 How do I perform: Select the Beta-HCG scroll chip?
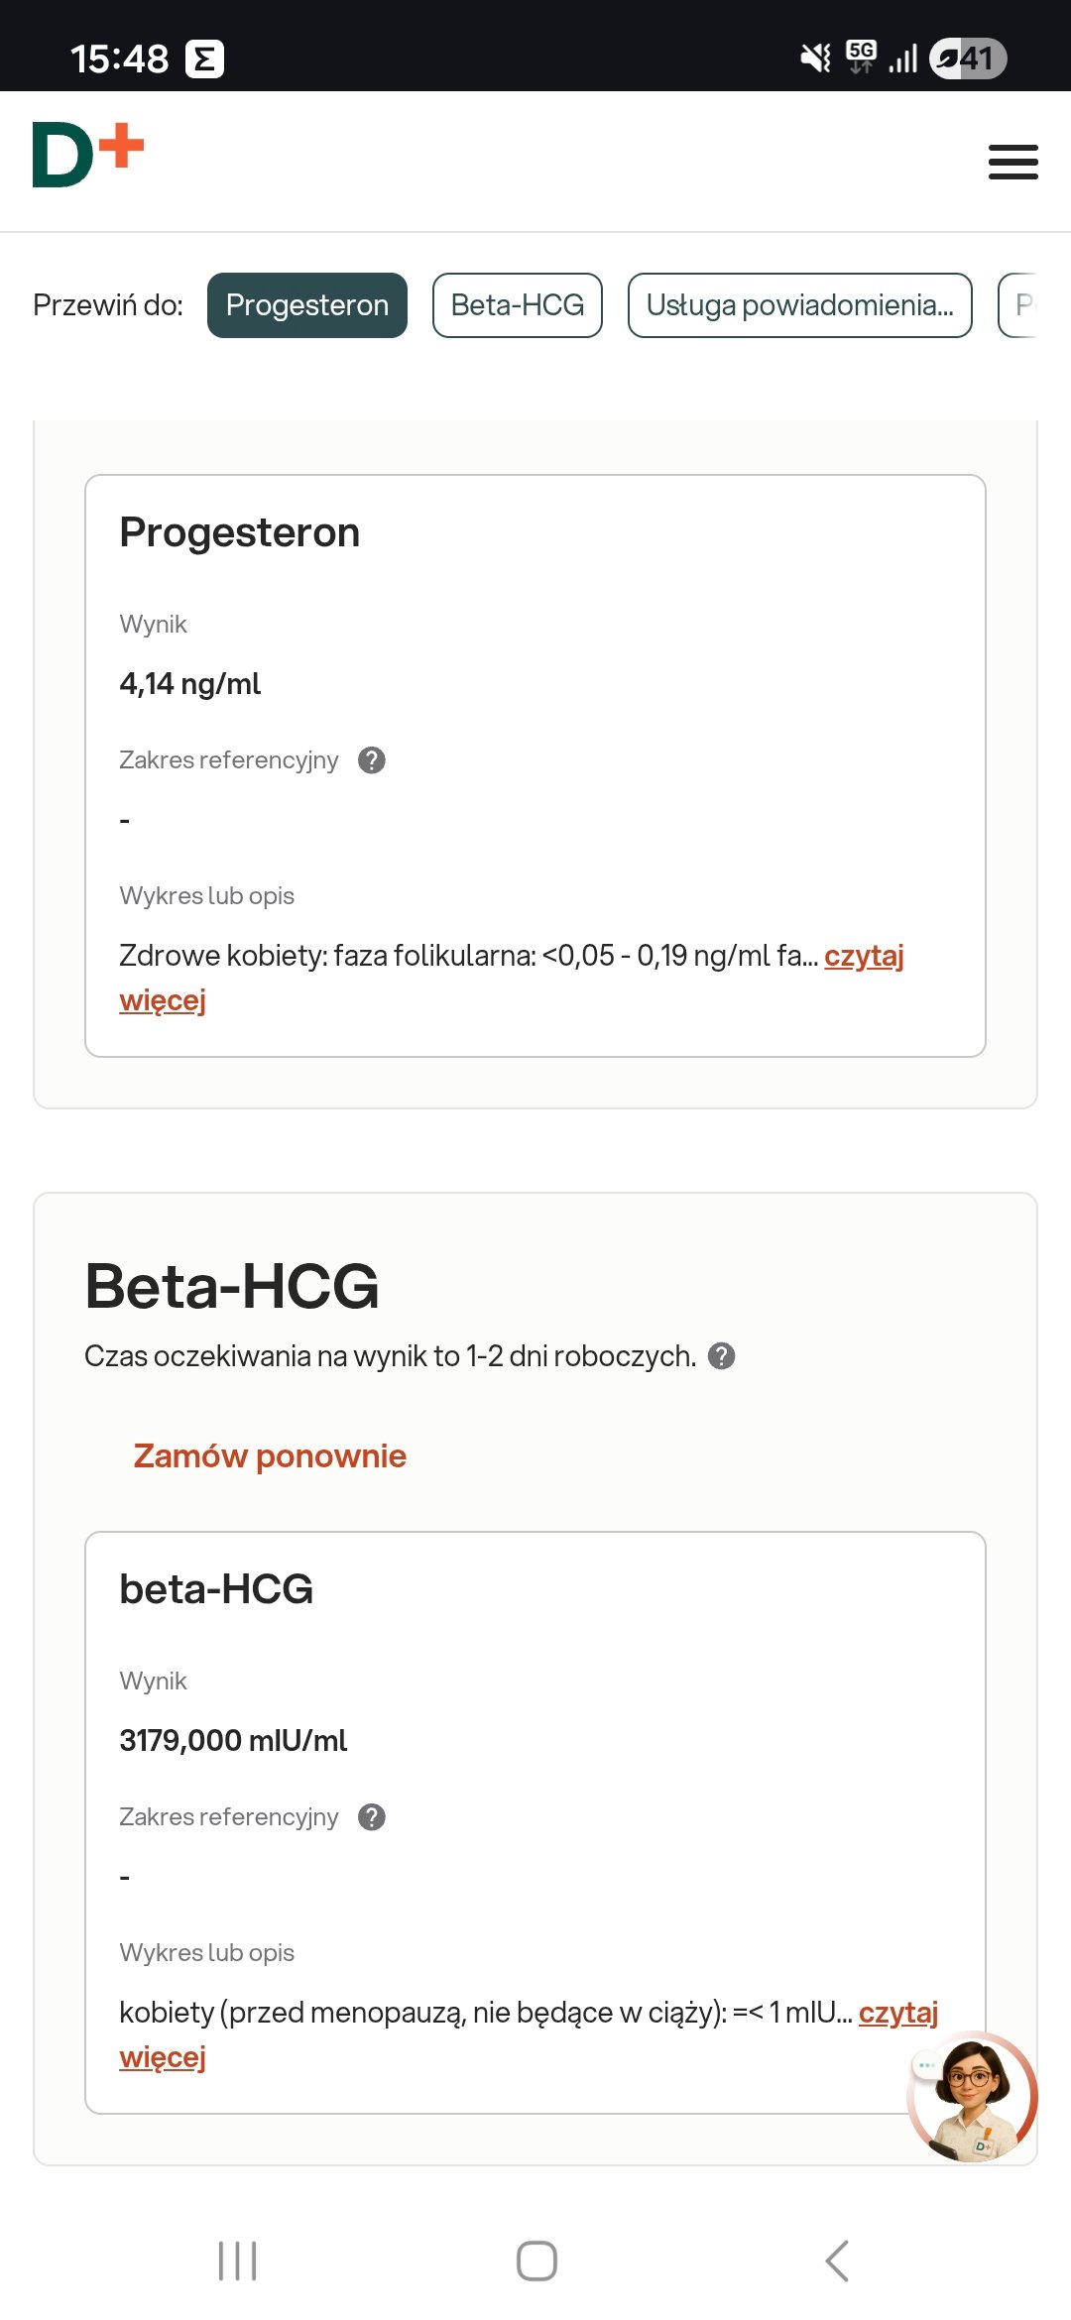click(x=517, y=305)
